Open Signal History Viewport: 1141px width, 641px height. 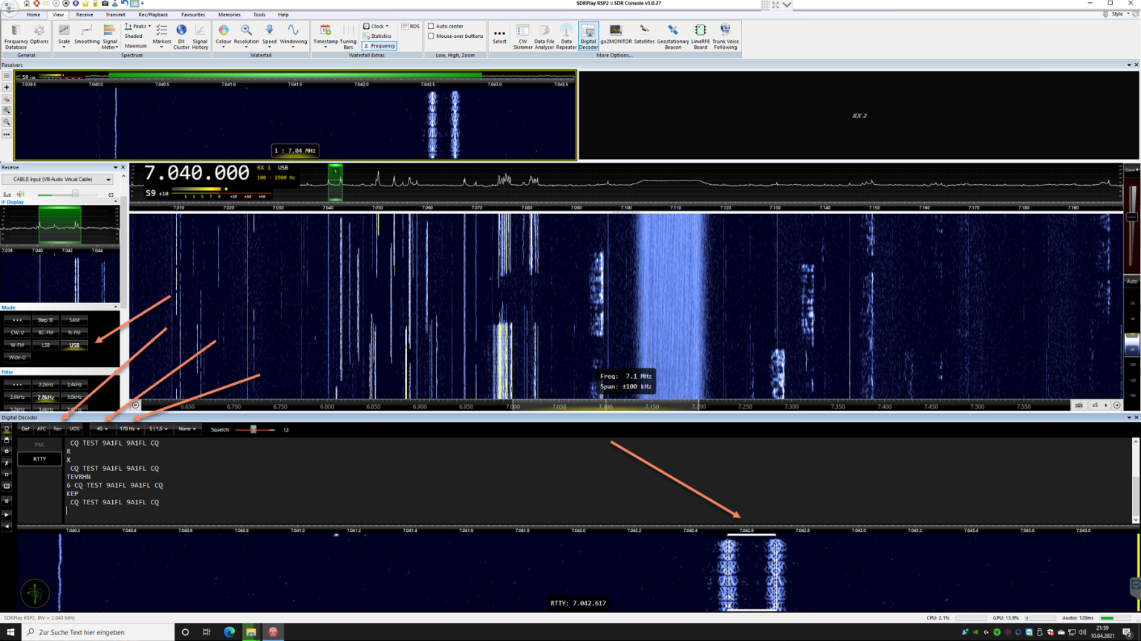coord(200,36)
